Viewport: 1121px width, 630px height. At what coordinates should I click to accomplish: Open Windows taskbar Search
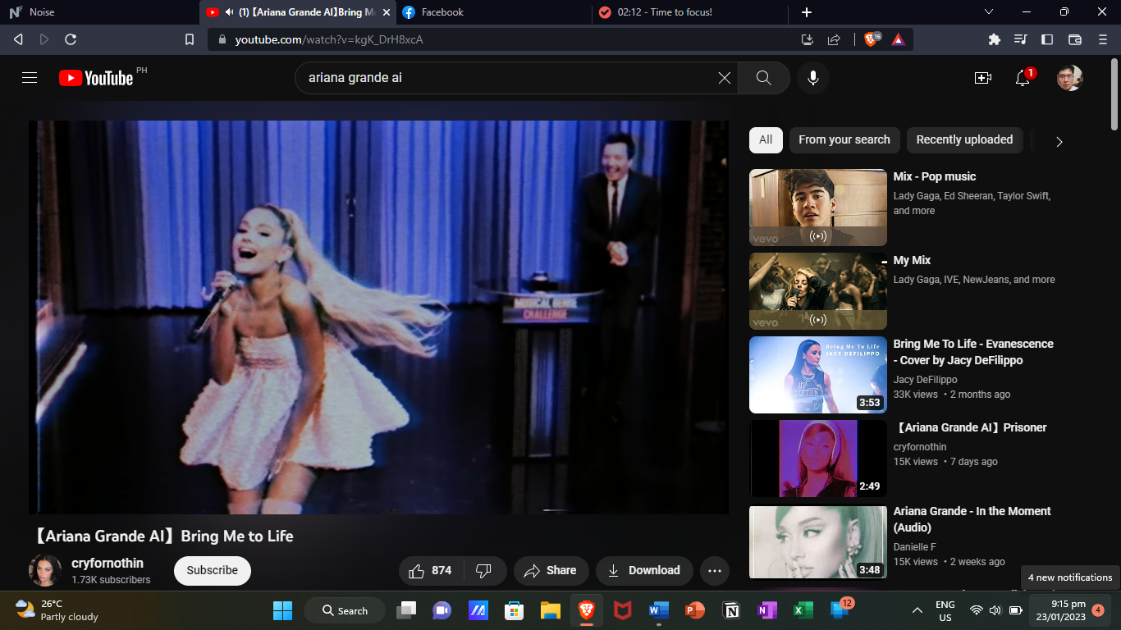pos(345,610)
